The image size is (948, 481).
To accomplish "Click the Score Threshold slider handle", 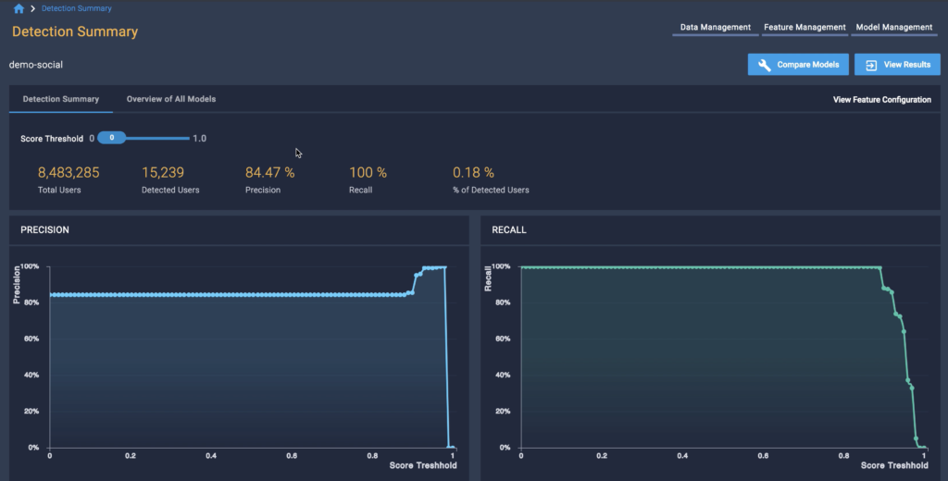I will [x=112, y=138].
